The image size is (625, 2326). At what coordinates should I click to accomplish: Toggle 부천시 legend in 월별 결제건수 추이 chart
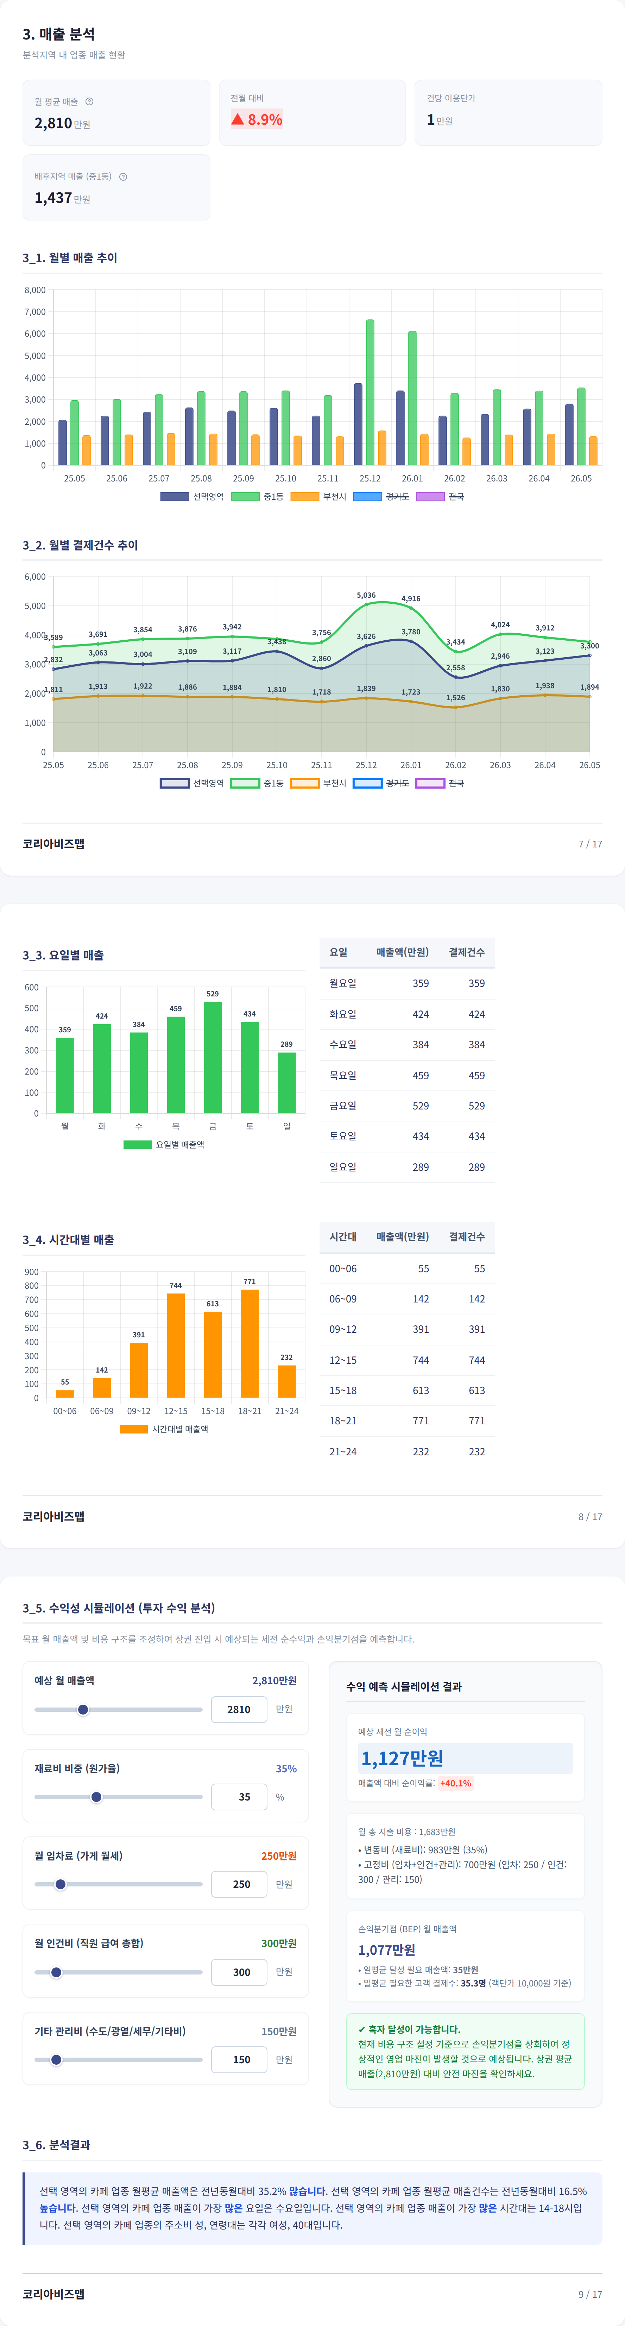point(318,783)
